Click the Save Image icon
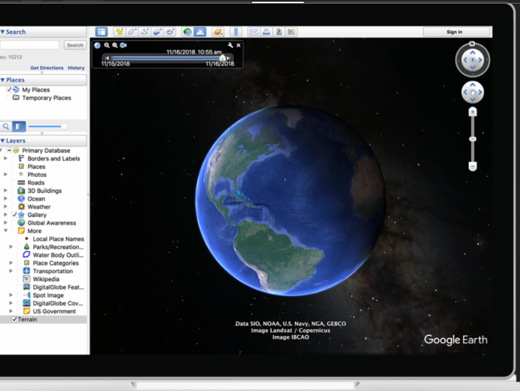Image resolution: width=520 pixels, height=391 pixels. pyautogui.click(x=279, y=32)
